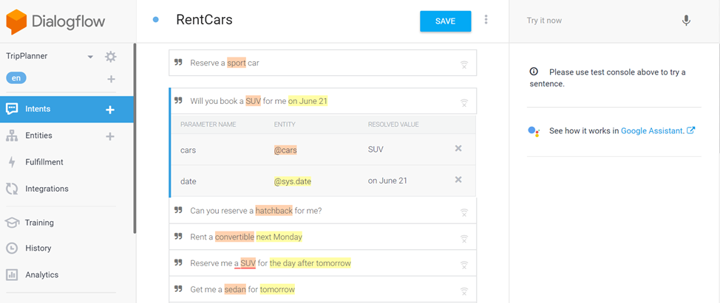Click the plus icon to create new entity
The image size is (720, 303).
click(110, 136)
